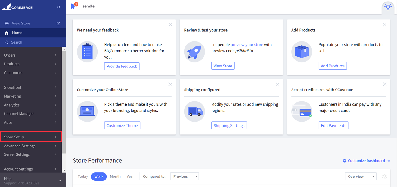The height and width of the screenshot is (187, 397).
Task: Click the Shipping Settings button
Action: pyautogui.click(x=229, y=125)
